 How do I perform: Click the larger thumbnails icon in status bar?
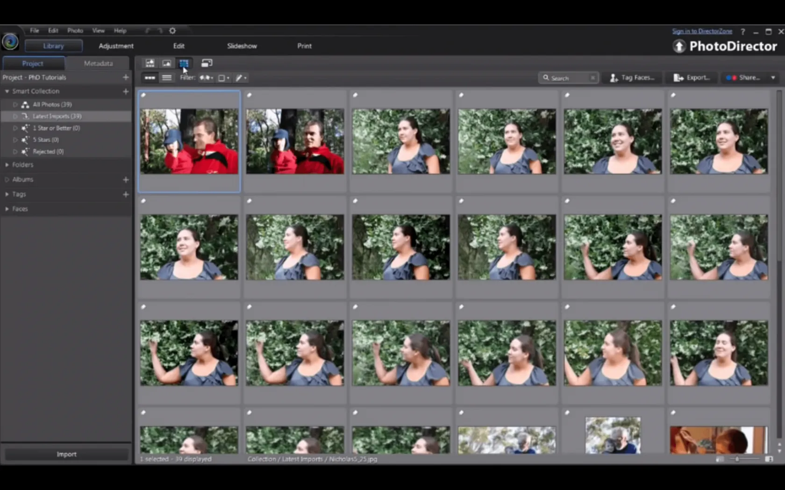pyautogui.click(x=769, y=459)
